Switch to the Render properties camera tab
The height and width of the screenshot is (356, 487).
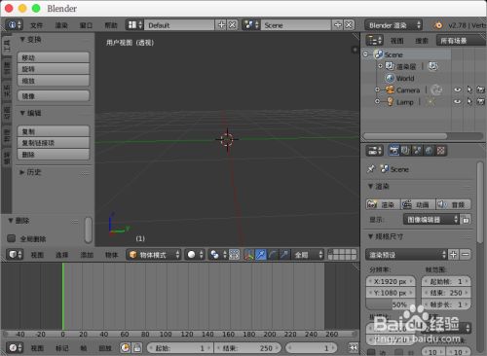pyautogui.click(x=393, y=150)
